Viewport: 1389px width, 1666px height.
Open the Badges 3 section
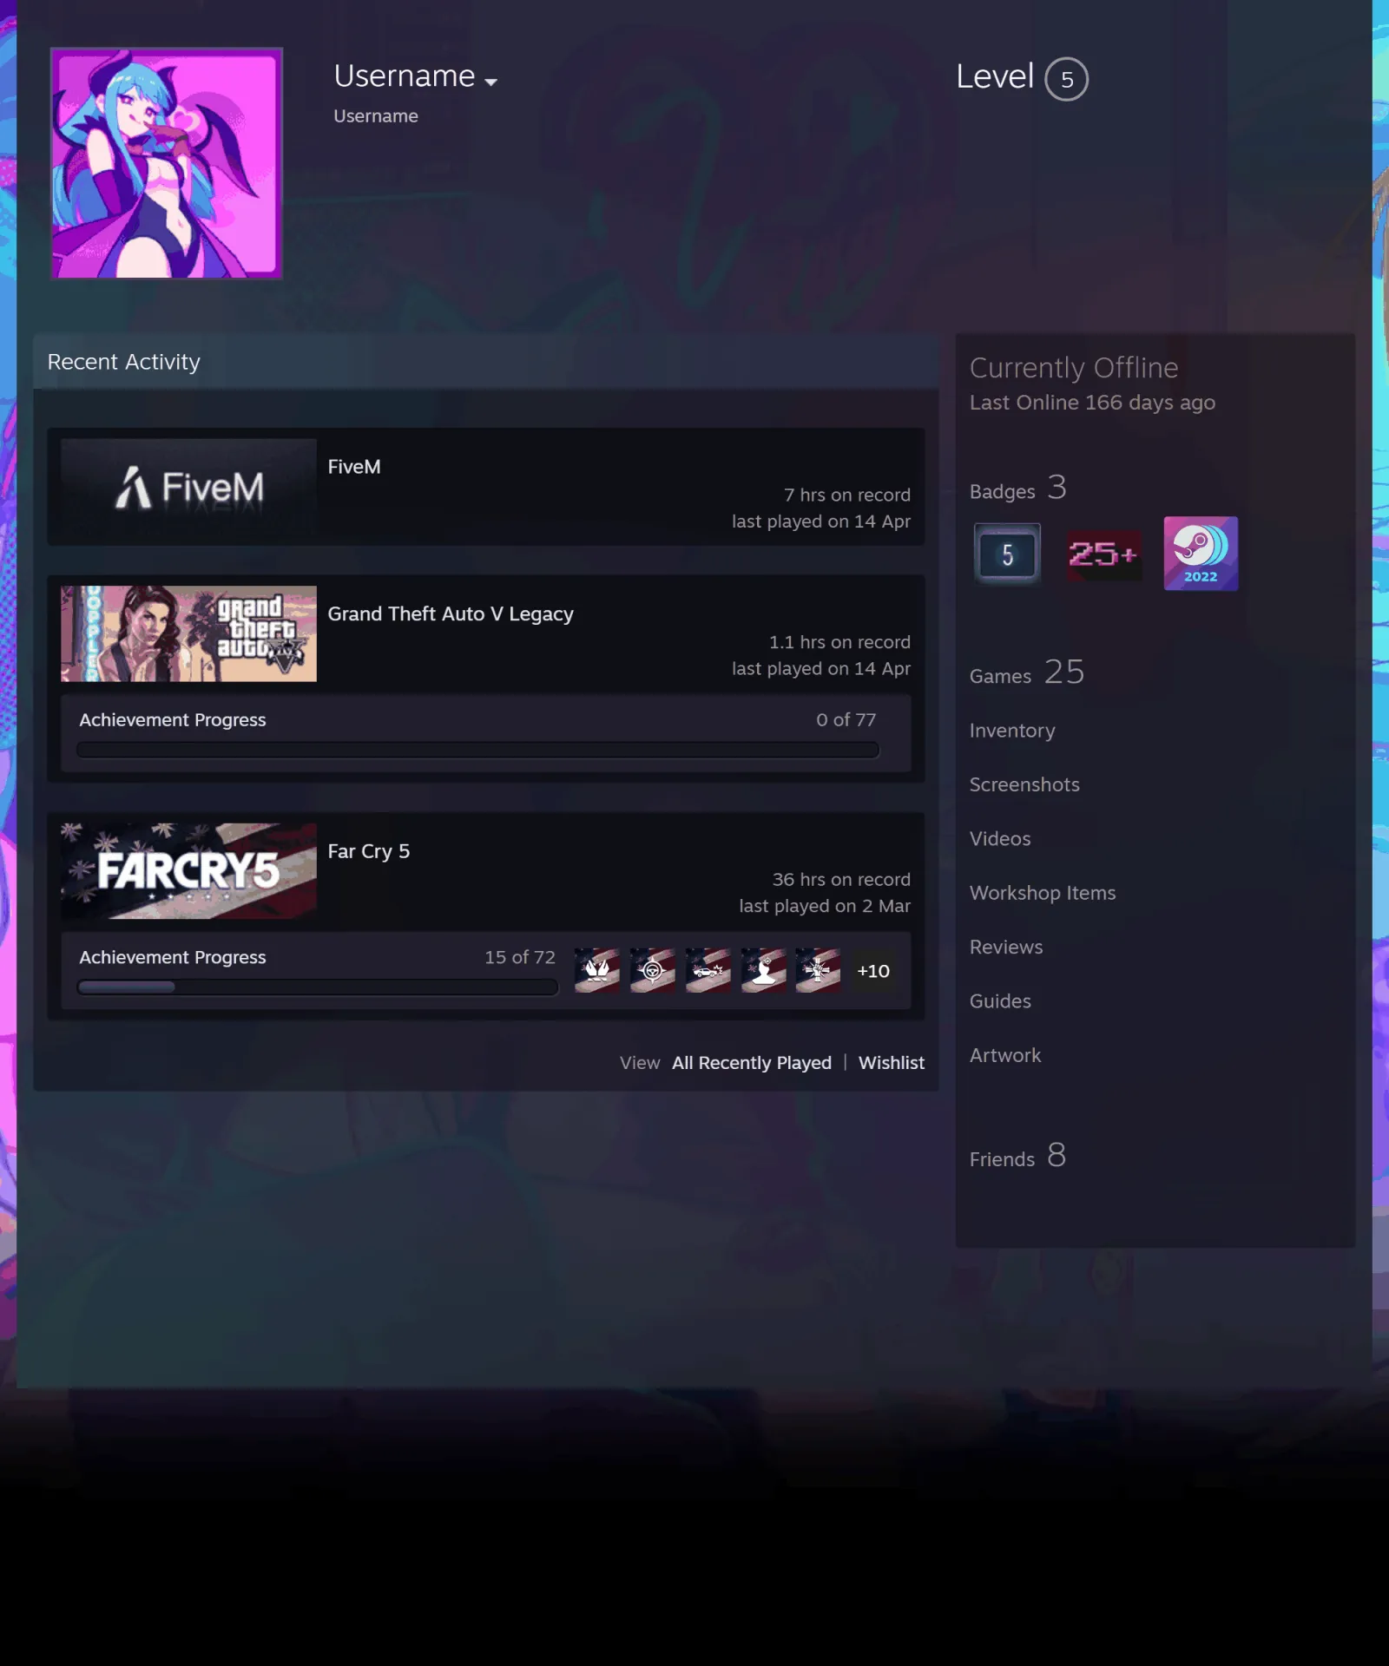1017,489
